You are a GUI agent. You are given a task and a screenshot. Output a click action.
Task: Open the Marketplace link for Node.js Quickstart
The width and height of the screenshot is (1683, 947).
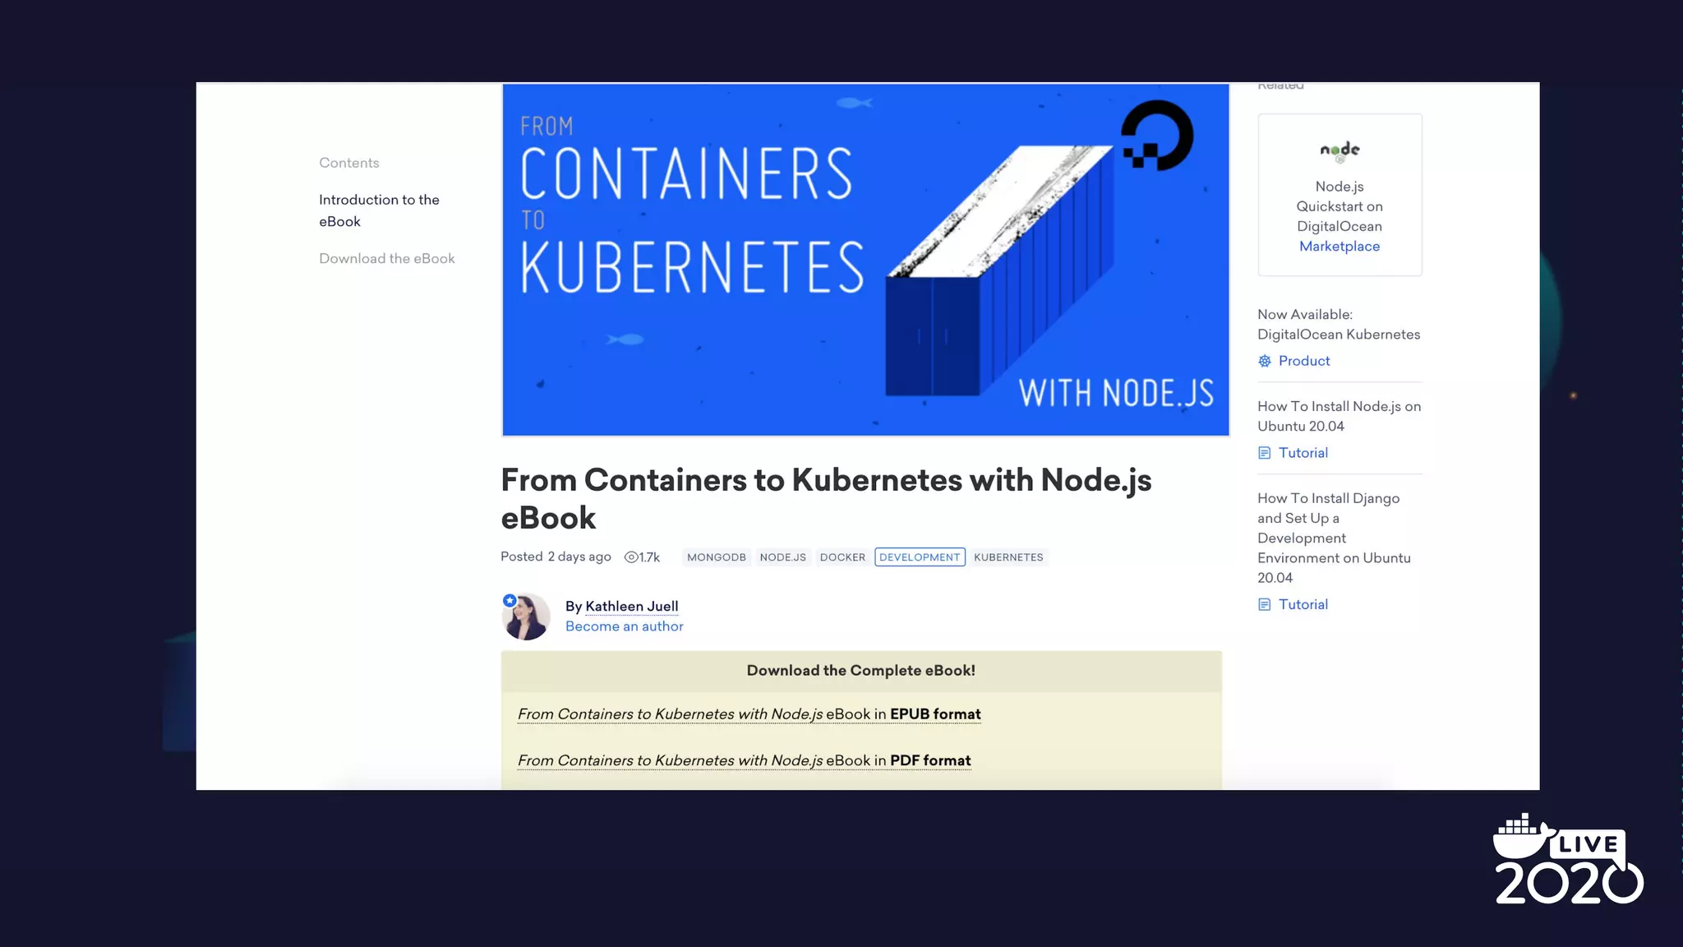pos(1339,247)
